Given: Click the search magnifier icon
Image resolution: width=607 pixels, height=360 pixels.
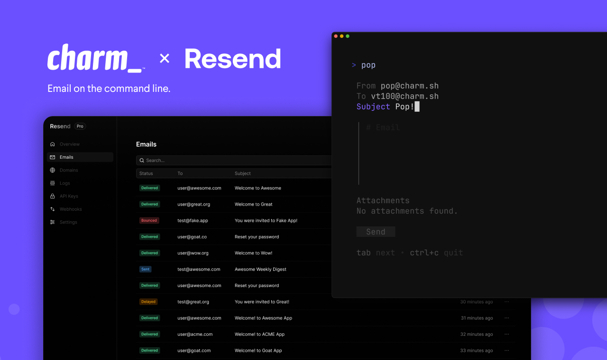Looking at the screenshot, I should tap(142, 161).
